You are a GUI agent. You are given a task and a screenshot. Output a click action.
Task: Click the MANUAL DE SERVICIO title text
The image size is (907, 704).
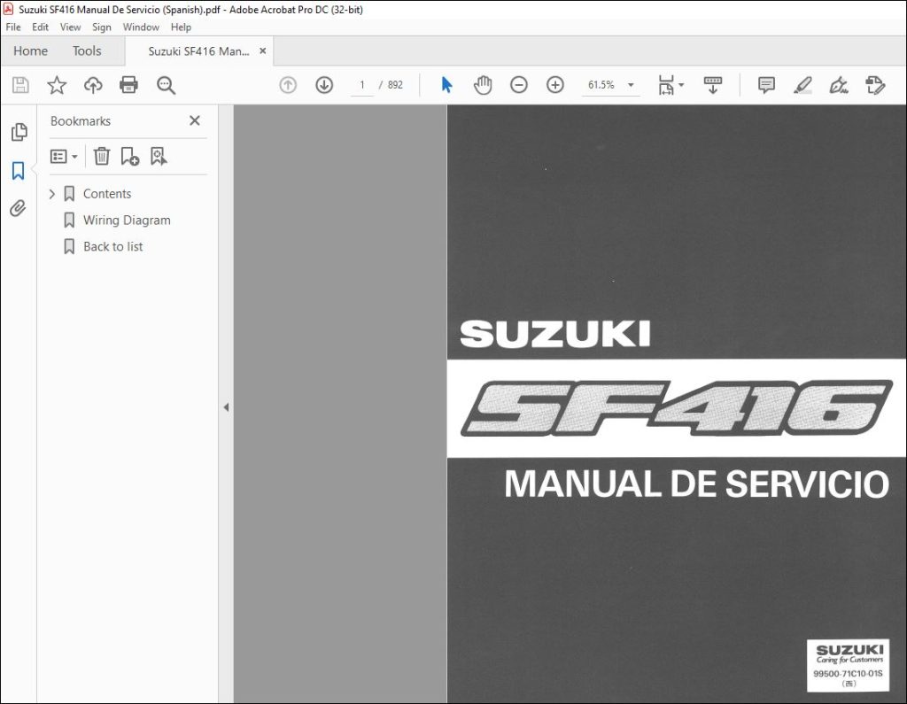coord(696,484)
